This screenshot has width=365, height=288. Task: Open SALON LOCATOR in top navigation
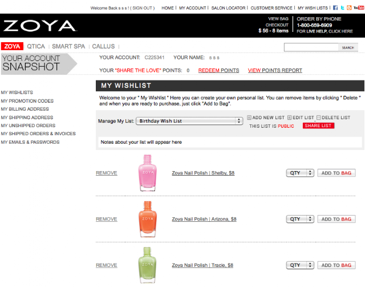228,8
